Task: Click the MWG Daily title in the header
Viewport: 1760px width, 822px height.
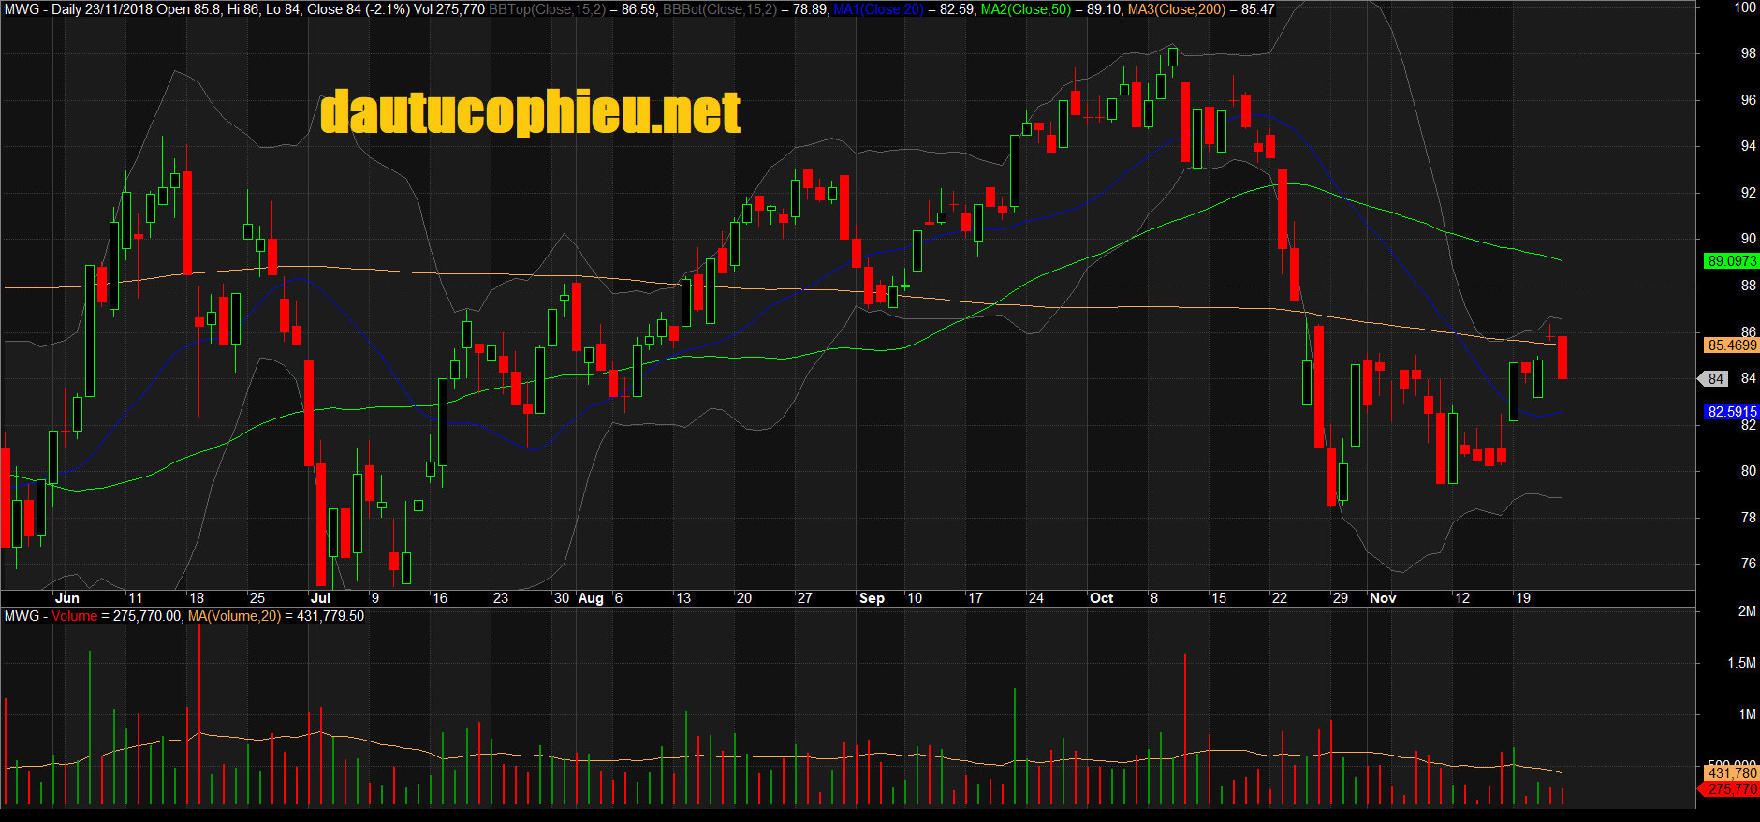Action: pyautogui.click(x=42, y=9)
